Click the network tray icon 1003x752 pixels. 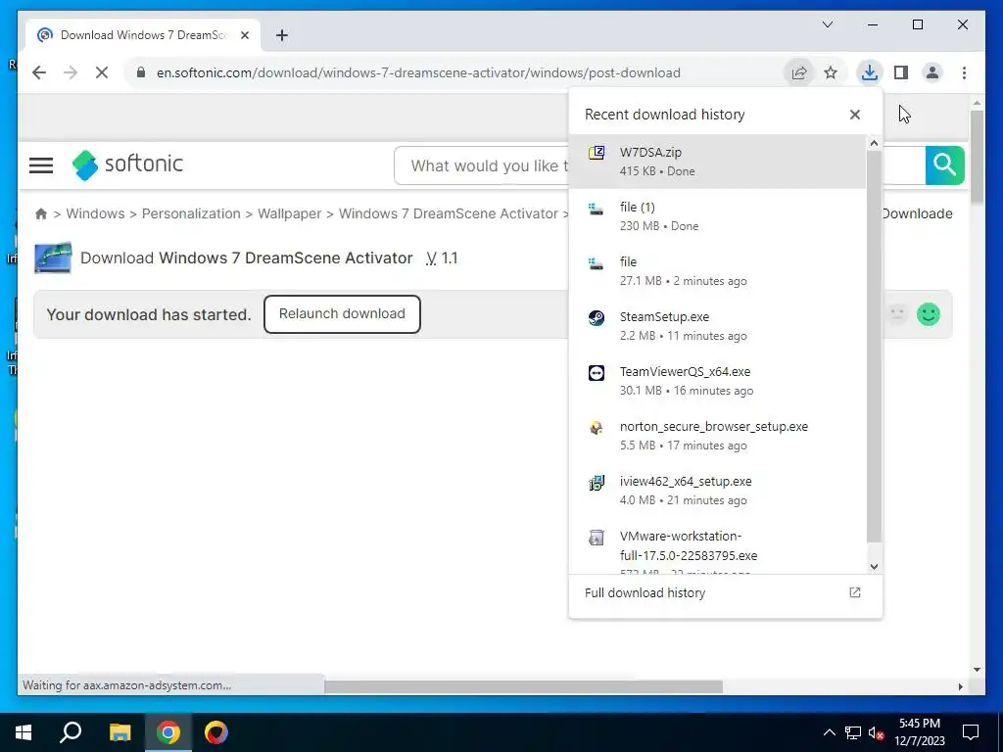pos(853,732)
